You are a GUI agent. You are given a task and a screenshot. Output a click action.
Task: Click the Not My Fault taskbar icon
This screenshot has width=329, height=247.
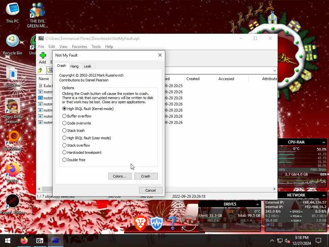(x=55, y=241)
